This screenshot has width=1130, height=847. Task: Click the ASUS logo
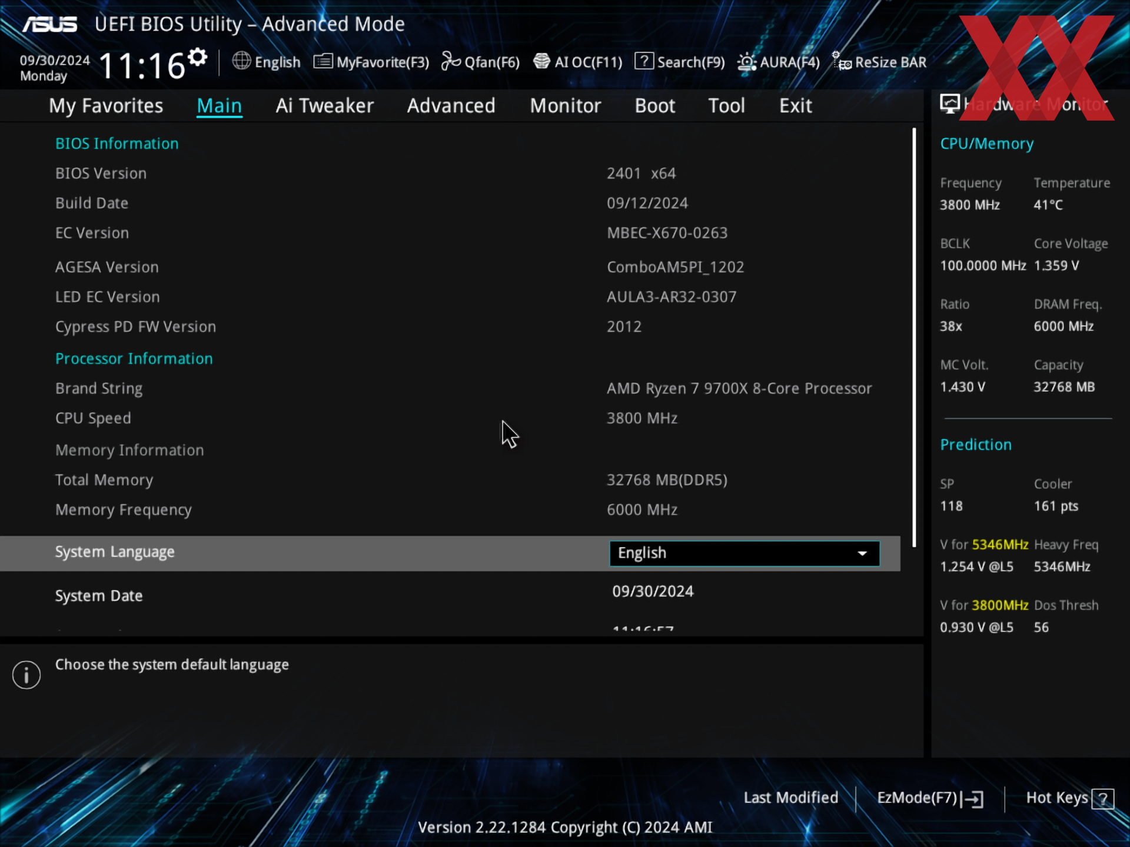50,24
